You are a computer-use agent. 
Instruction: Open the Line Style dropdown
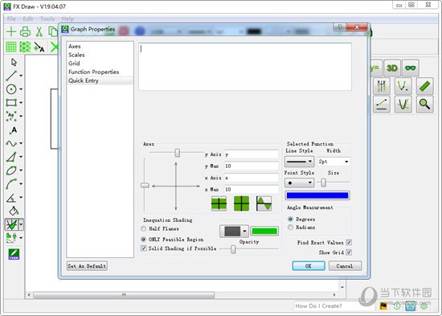tap(299, 162)
